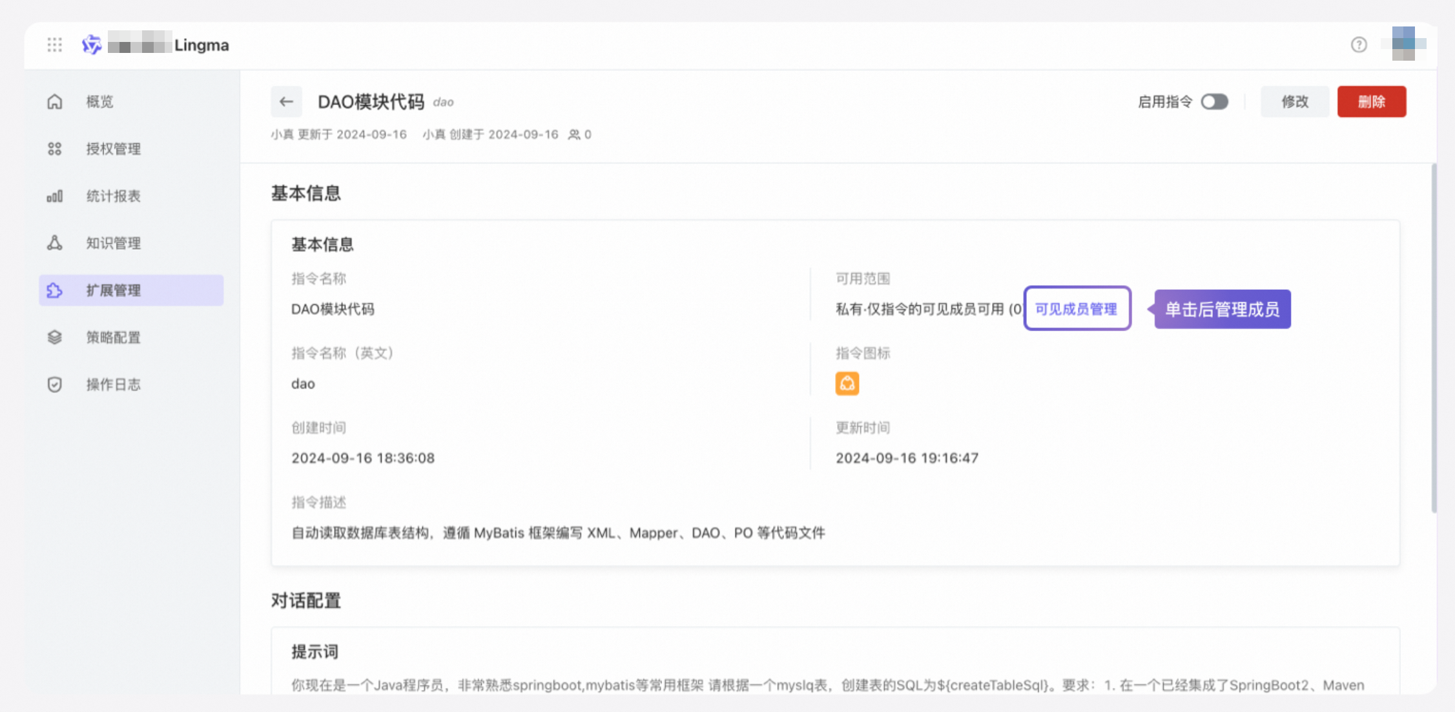
Task: Open 策略配置 sidebar item
Action: pos(114,338)
